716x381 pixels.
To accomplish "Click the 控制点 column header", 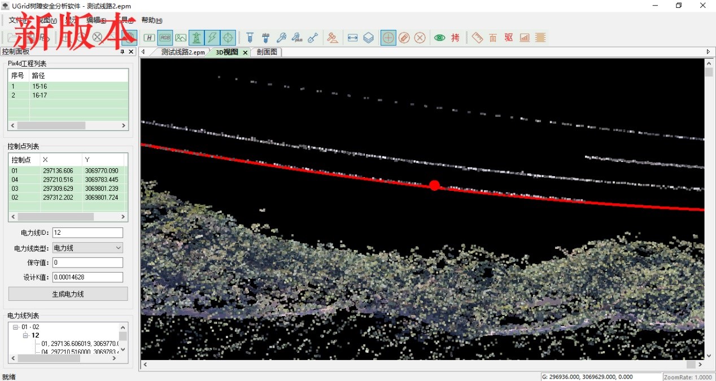I will click(24, 160).
